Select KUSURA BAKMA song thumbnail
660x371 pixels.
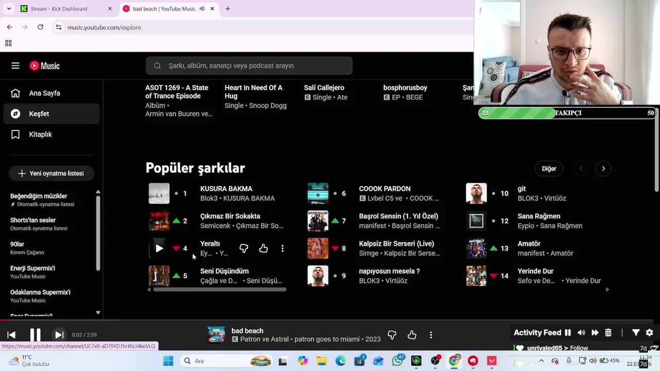tap(159, 194)
